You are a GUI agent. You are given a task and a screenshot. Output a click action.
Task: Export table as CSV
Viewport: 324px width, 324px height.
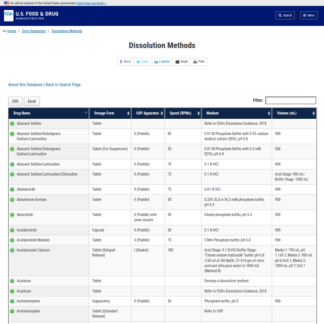(15, 101)
